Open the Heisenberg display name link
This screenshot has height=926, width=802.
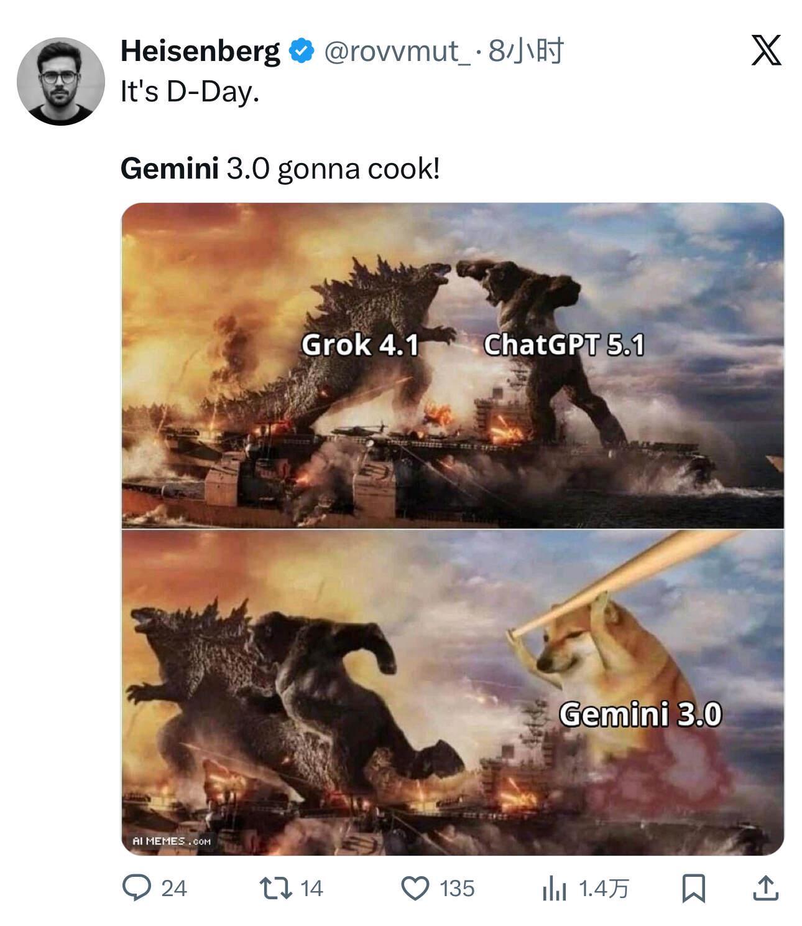point(200,51)
